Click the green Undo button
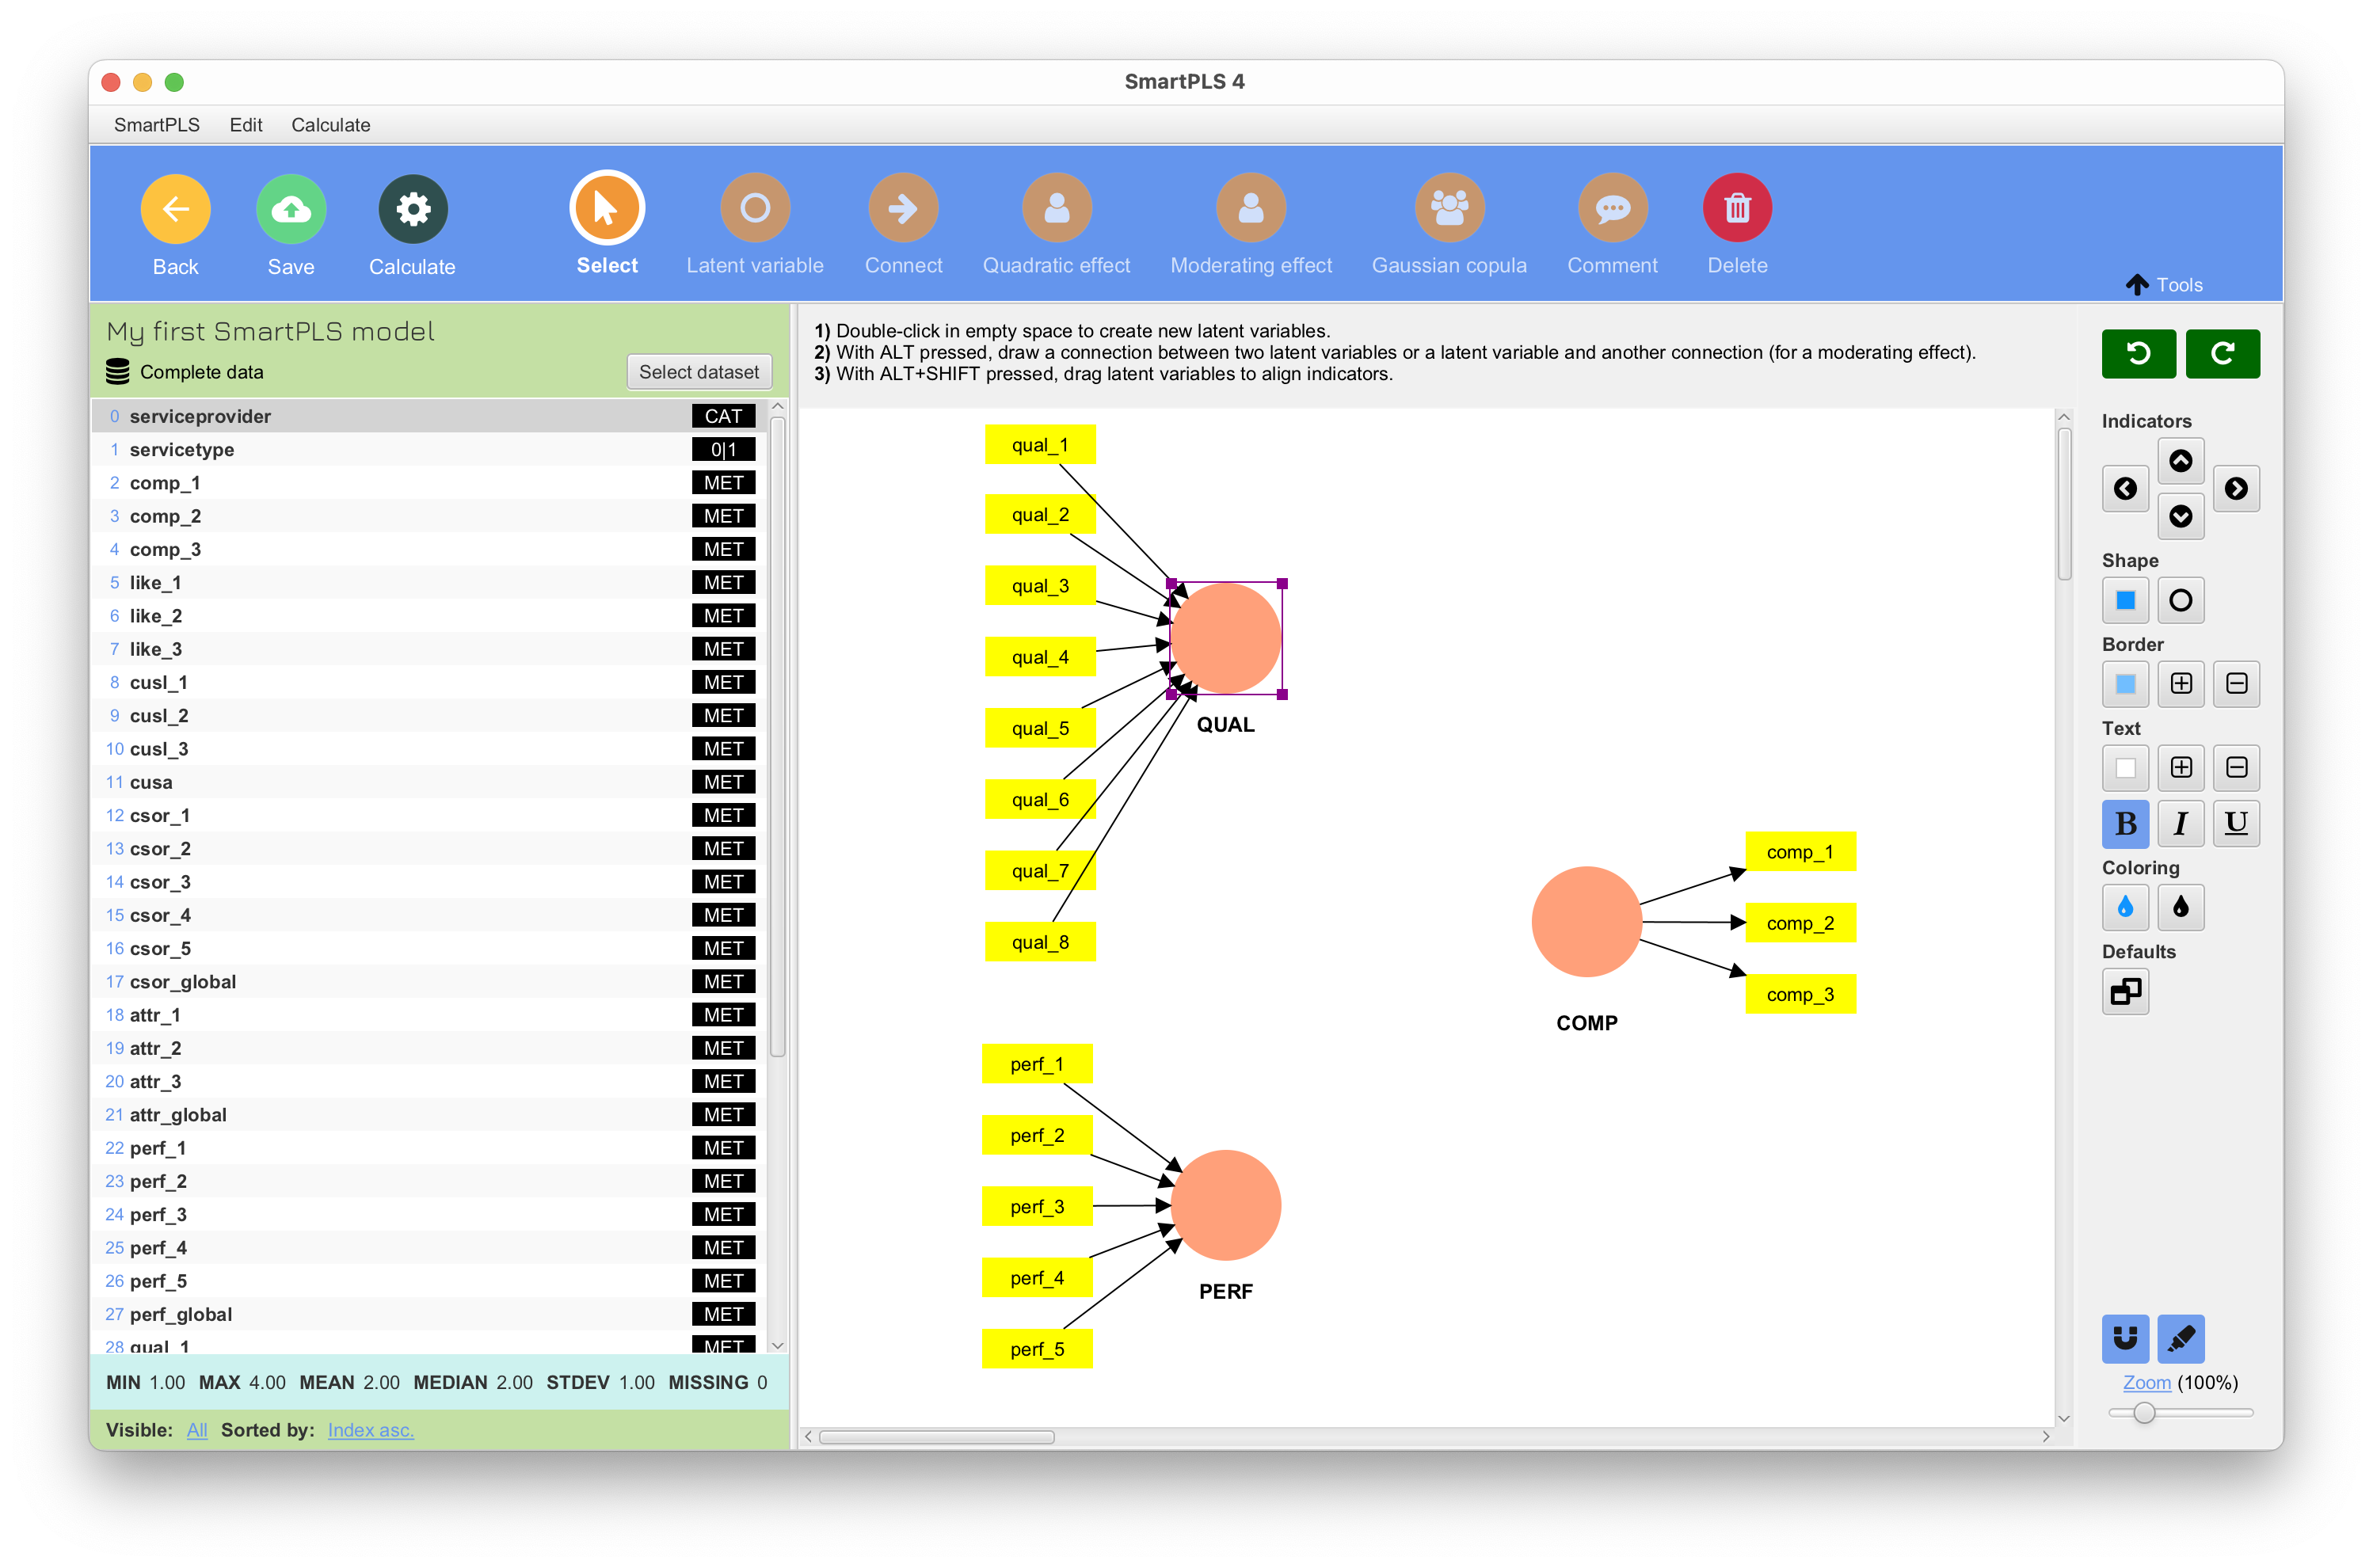Screen dimensions: 2373x1568 coord(2138,353)
